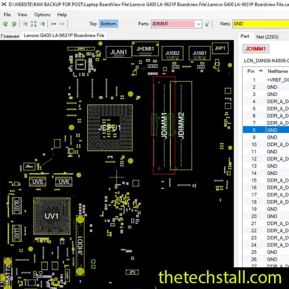Viewport: 289px width, 289px height.
Task: Select pin 9 GND row
Action: click(x=266, y=137)
